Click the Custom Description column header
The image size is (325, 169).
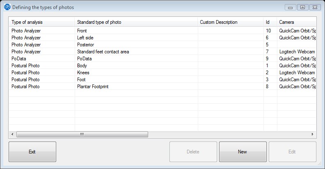[231, 22]
